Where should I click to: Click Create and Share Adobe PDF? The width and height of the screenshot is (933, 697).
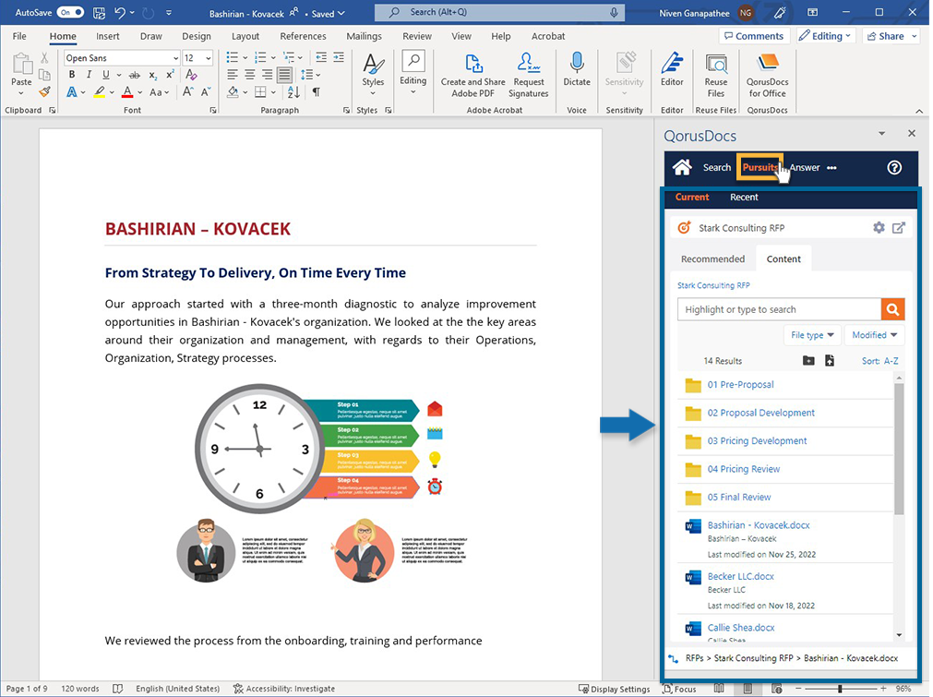point(472,76)
